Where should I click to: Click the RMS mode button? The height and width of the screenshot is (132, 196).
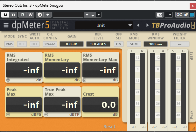pos(9,44)
